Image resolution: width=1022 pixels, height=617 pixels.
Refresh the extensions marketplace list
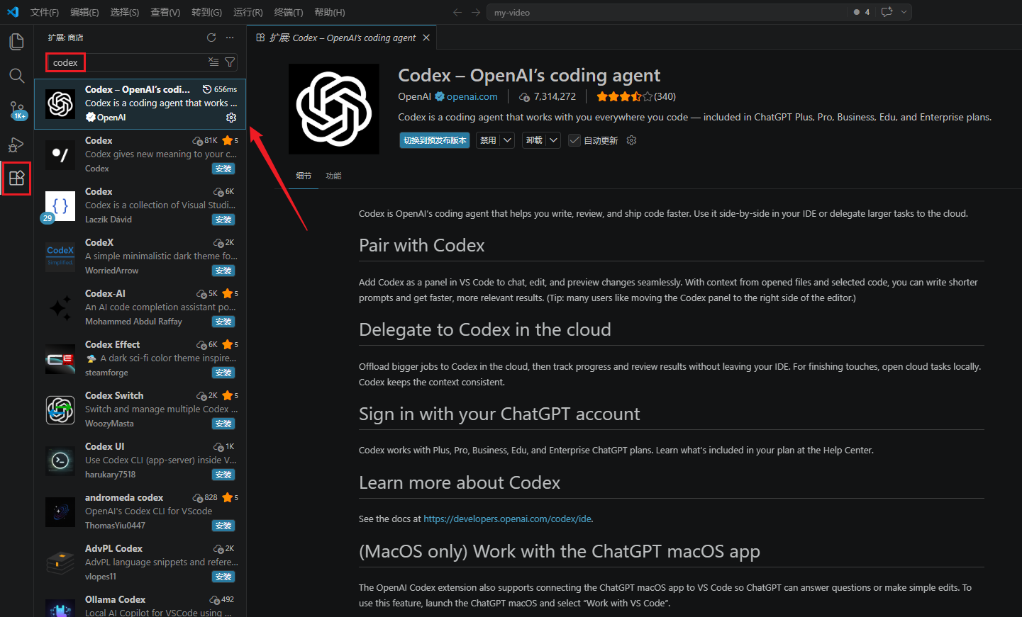click(x=211, y=38)
